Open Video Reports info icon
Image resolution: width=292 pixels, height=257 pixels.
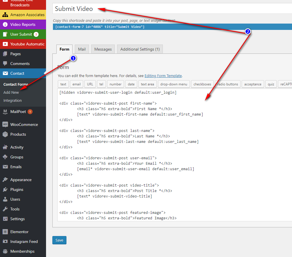pyautogui.click(x=5, y=24)
